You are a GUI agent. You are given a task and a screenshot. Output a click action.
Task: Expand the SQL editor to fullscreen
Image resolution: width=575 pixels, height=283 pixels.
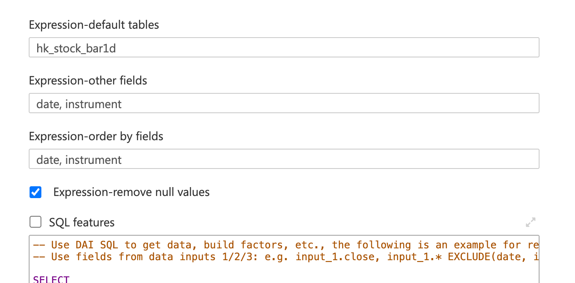[530, 222]
